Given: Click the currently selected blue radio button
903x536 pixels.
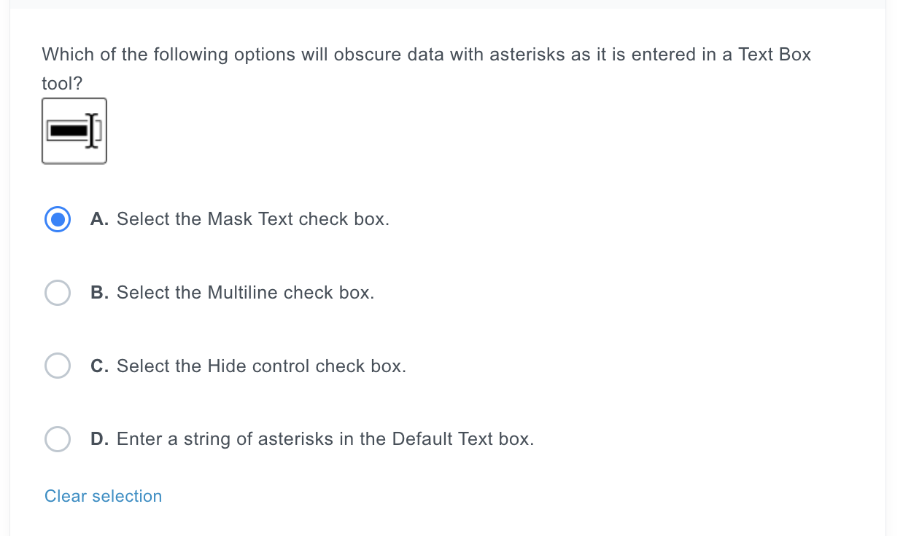Looking at the screenshot, I should click(58, 218).
